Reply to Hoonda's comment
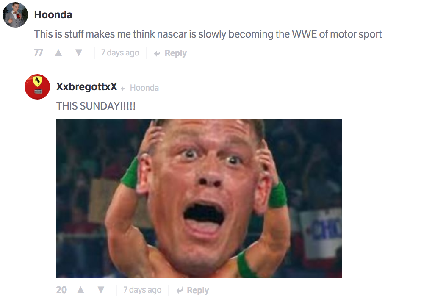The width and height of the screenshot is (446, 302). [x=170, y=53]
